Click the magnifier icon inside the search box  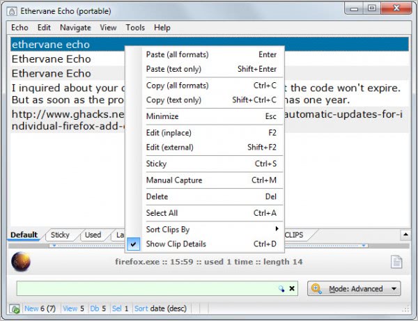[x=281, y=288]
